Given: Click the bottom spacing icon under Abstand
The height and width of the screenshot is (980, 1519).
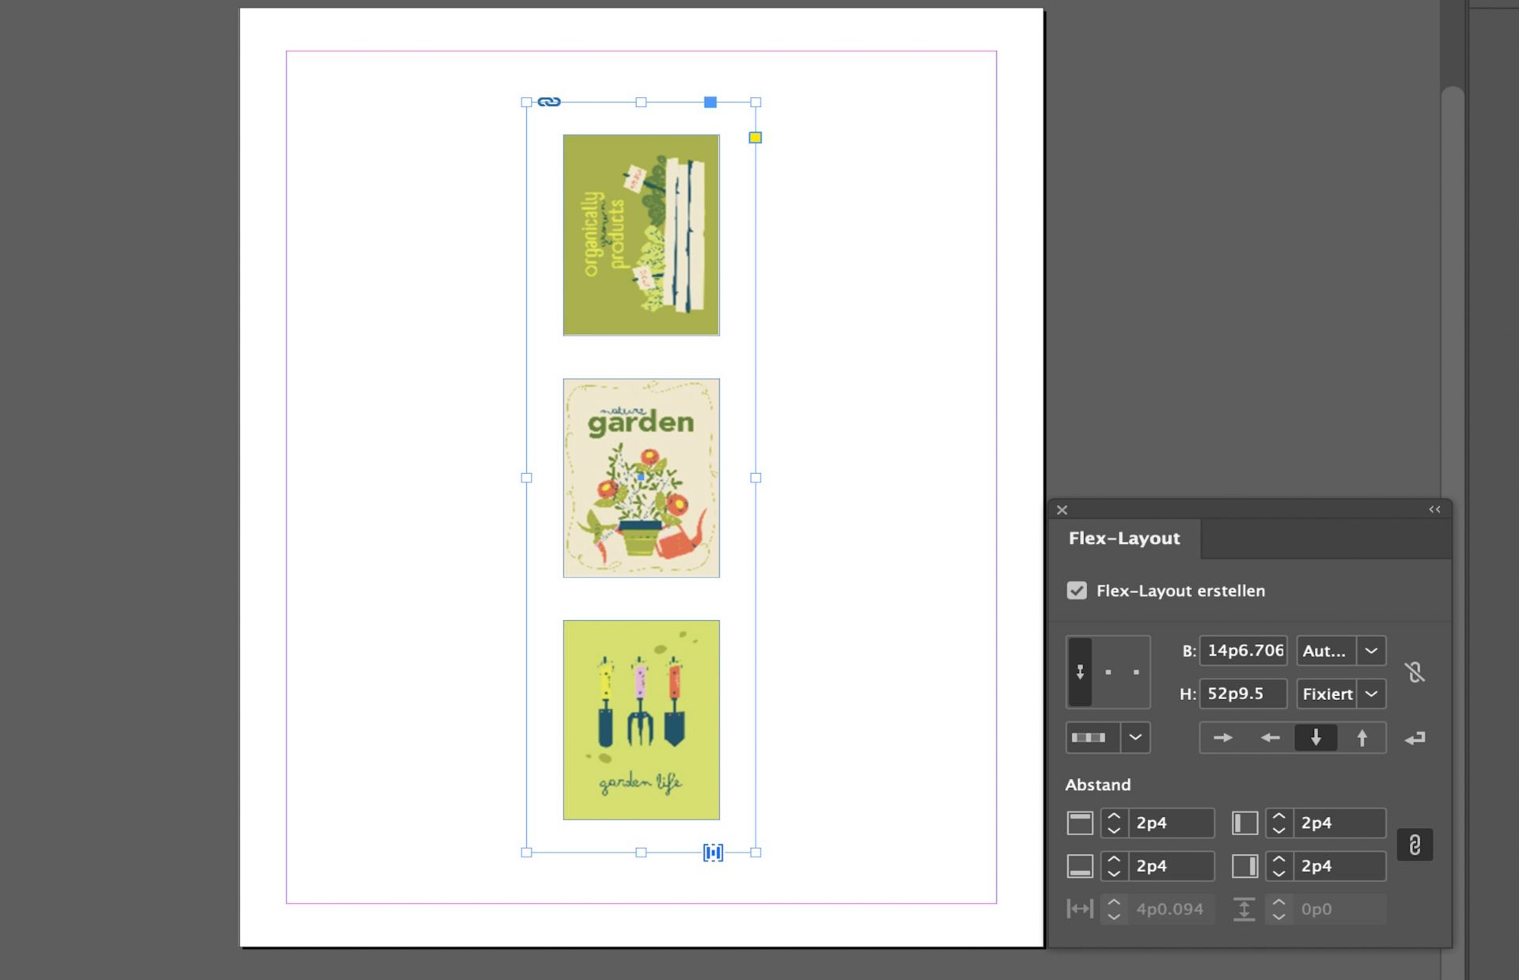Looking at the screenshot, I should click(1080, 865).
